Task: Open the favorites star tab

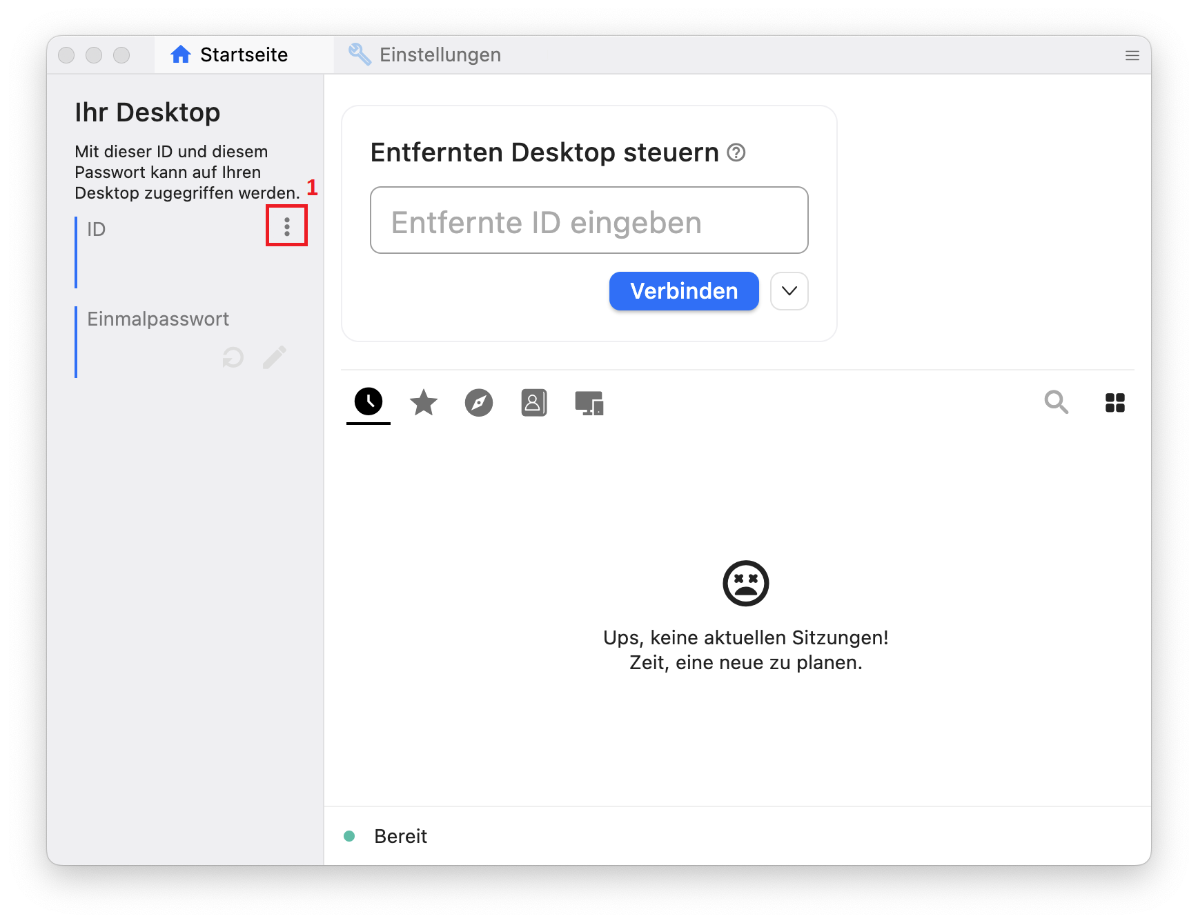Action: [x=424, y=403]
